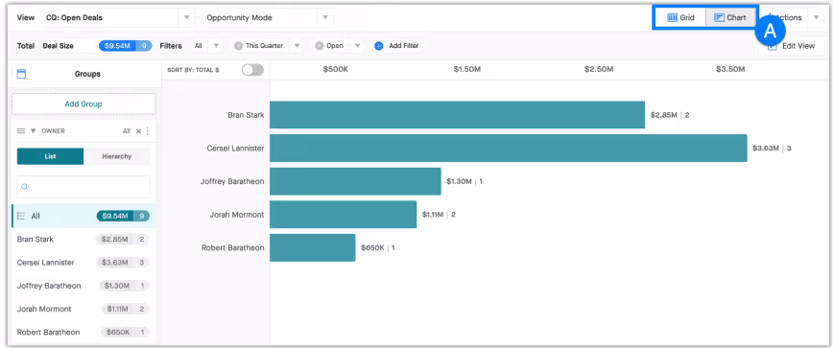Click the Cersei Lannister chart bar
The width and height of the screenshot is (833, 348).
pyautogui.click(x=509, y=148)
